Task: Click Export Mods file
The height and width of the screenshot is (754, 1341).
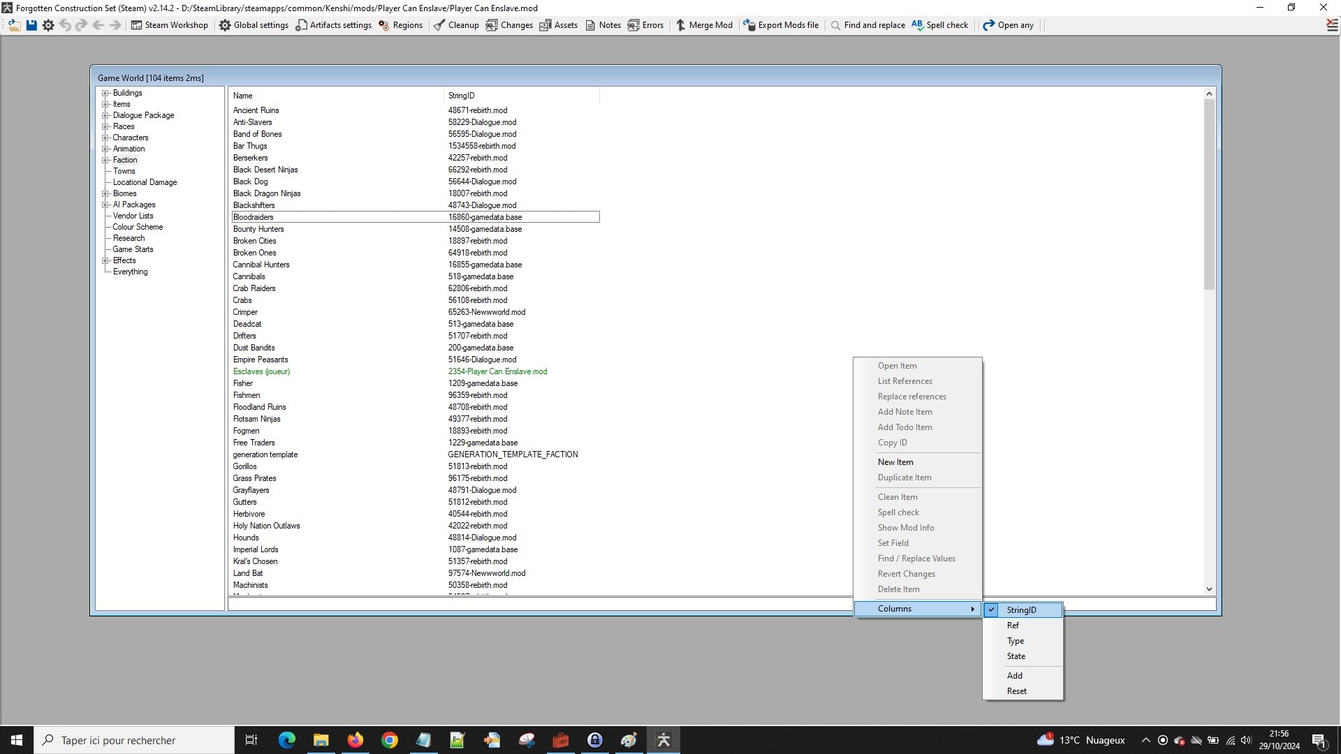Action: click(x=781, y=25)
